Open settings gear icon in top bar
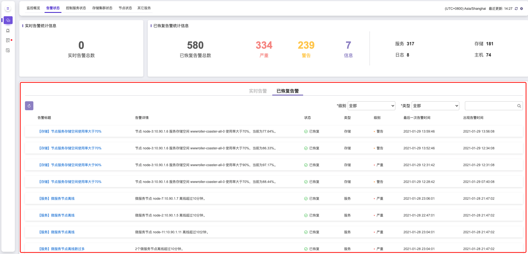The width and height of the screenshot is (528, 254). [x=522, y=9]
